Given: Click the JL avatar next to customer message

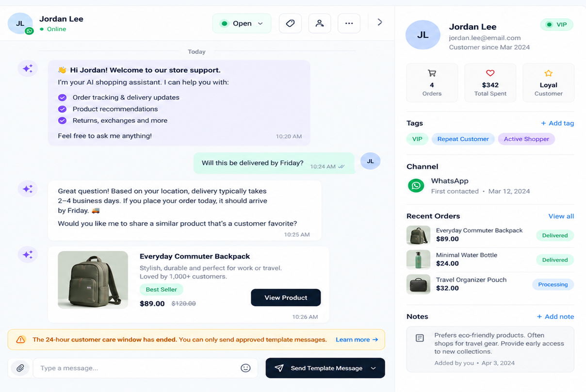Looking at the screenshot, I should pos(371,162).
